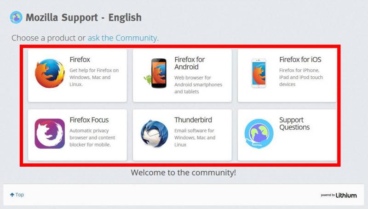
Task: Open the Firefox product title
Action: click(x=80, y=60)
